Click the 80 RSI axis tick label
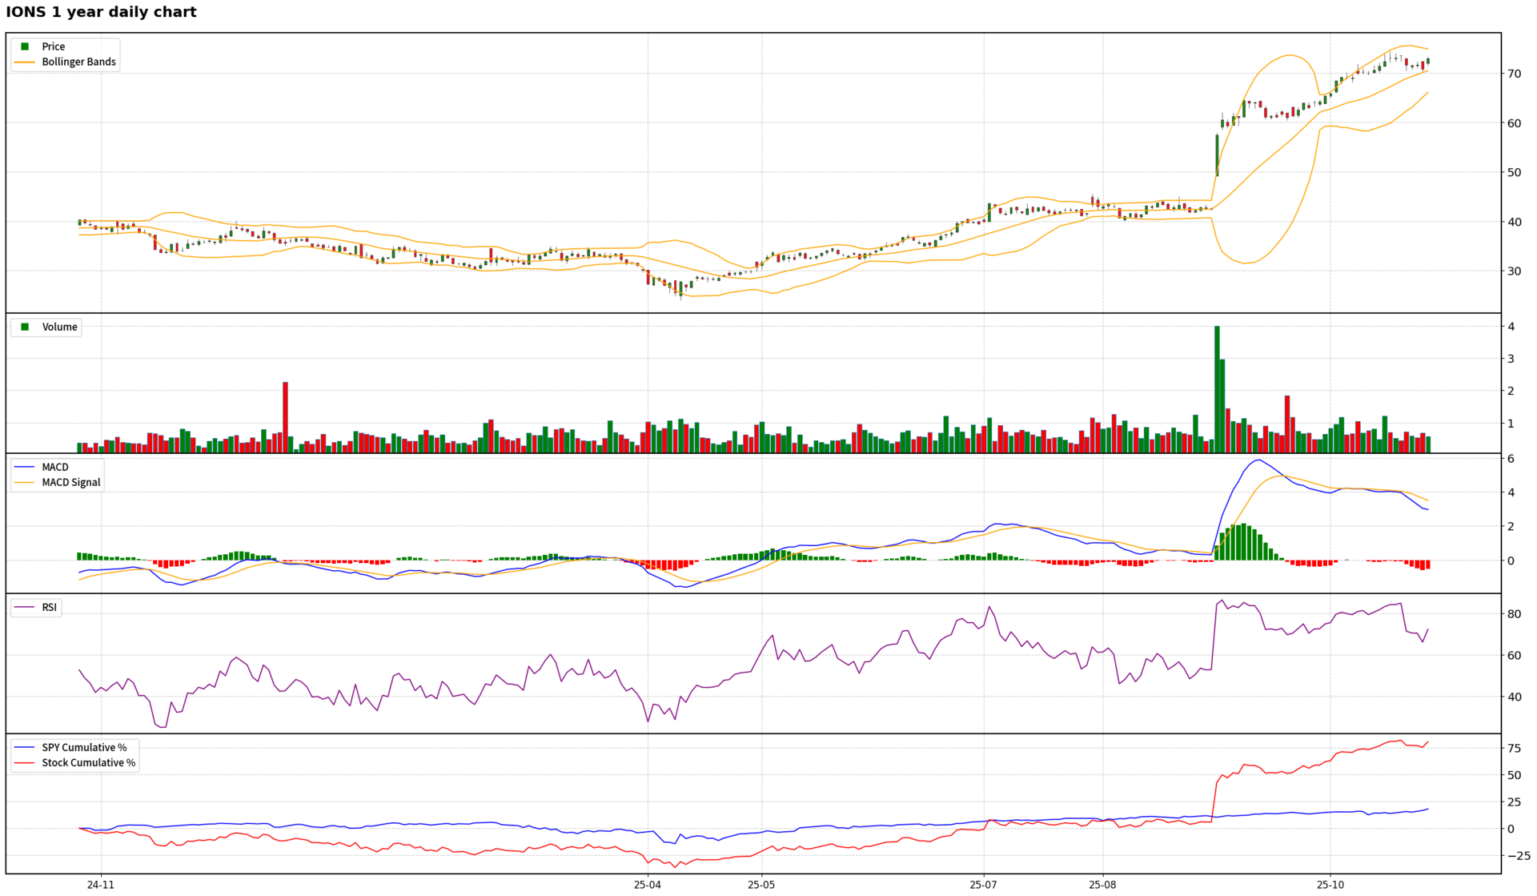This screenshot has height=896, width=1537. click(x=1514, y=614)
